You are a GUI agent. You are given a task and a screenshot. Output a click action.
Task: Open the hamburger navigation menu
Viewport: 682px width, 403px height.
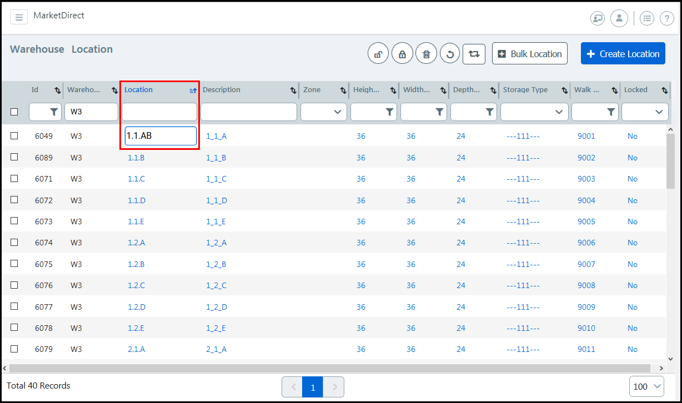pyautogui.click(x=19, y=17)
